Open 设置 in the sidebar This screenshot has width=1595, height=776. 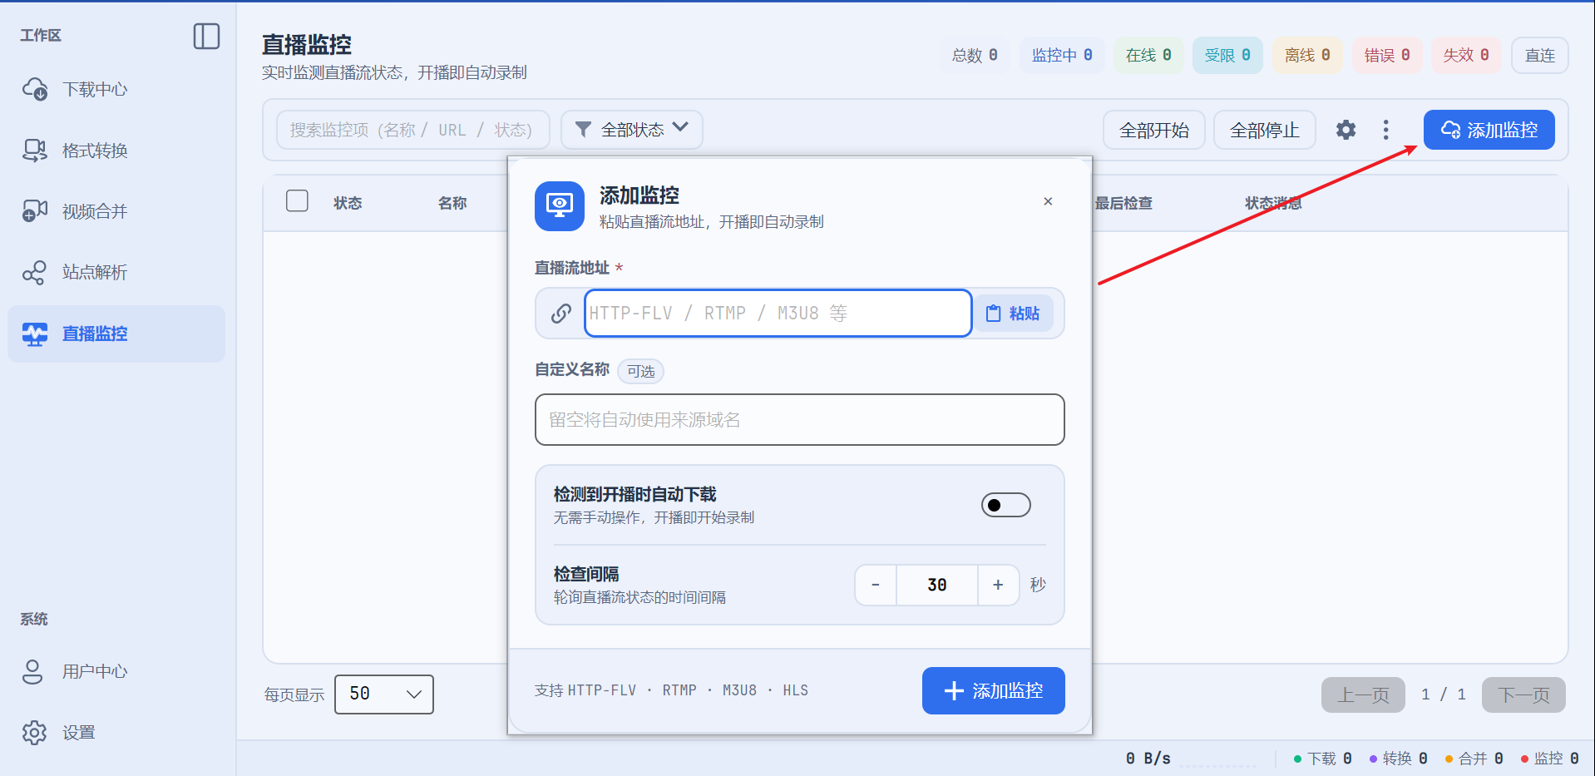click(116, 733)
